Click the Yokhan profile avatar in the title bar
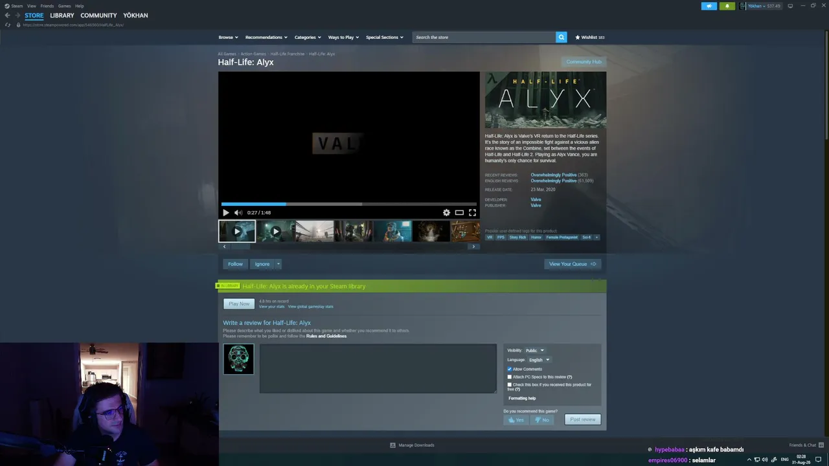 coord(743,6)
